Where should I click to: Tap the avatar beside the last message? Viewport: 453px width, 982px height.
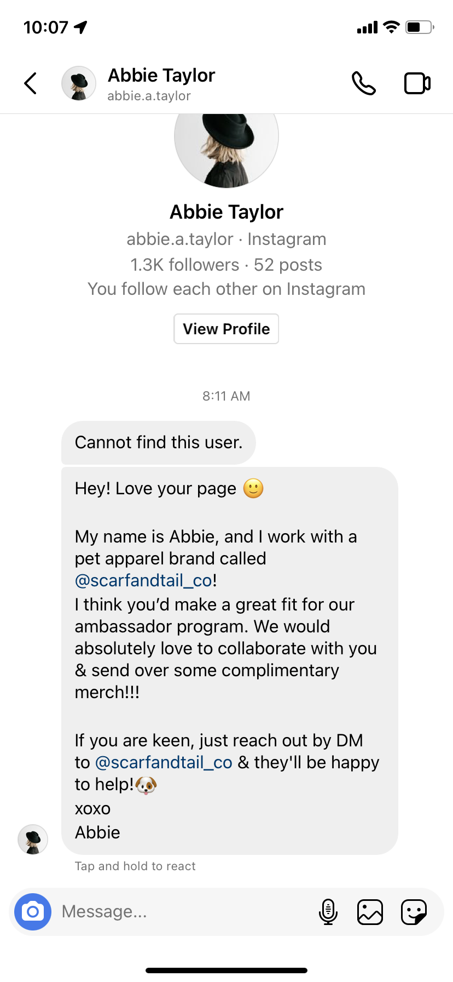coord(33,840)
